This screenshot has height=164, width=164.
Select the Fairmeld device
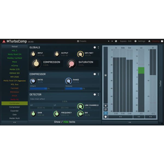click(14, 88)
